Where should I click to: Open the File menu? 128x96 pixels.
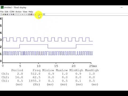[x=2, y=12]
